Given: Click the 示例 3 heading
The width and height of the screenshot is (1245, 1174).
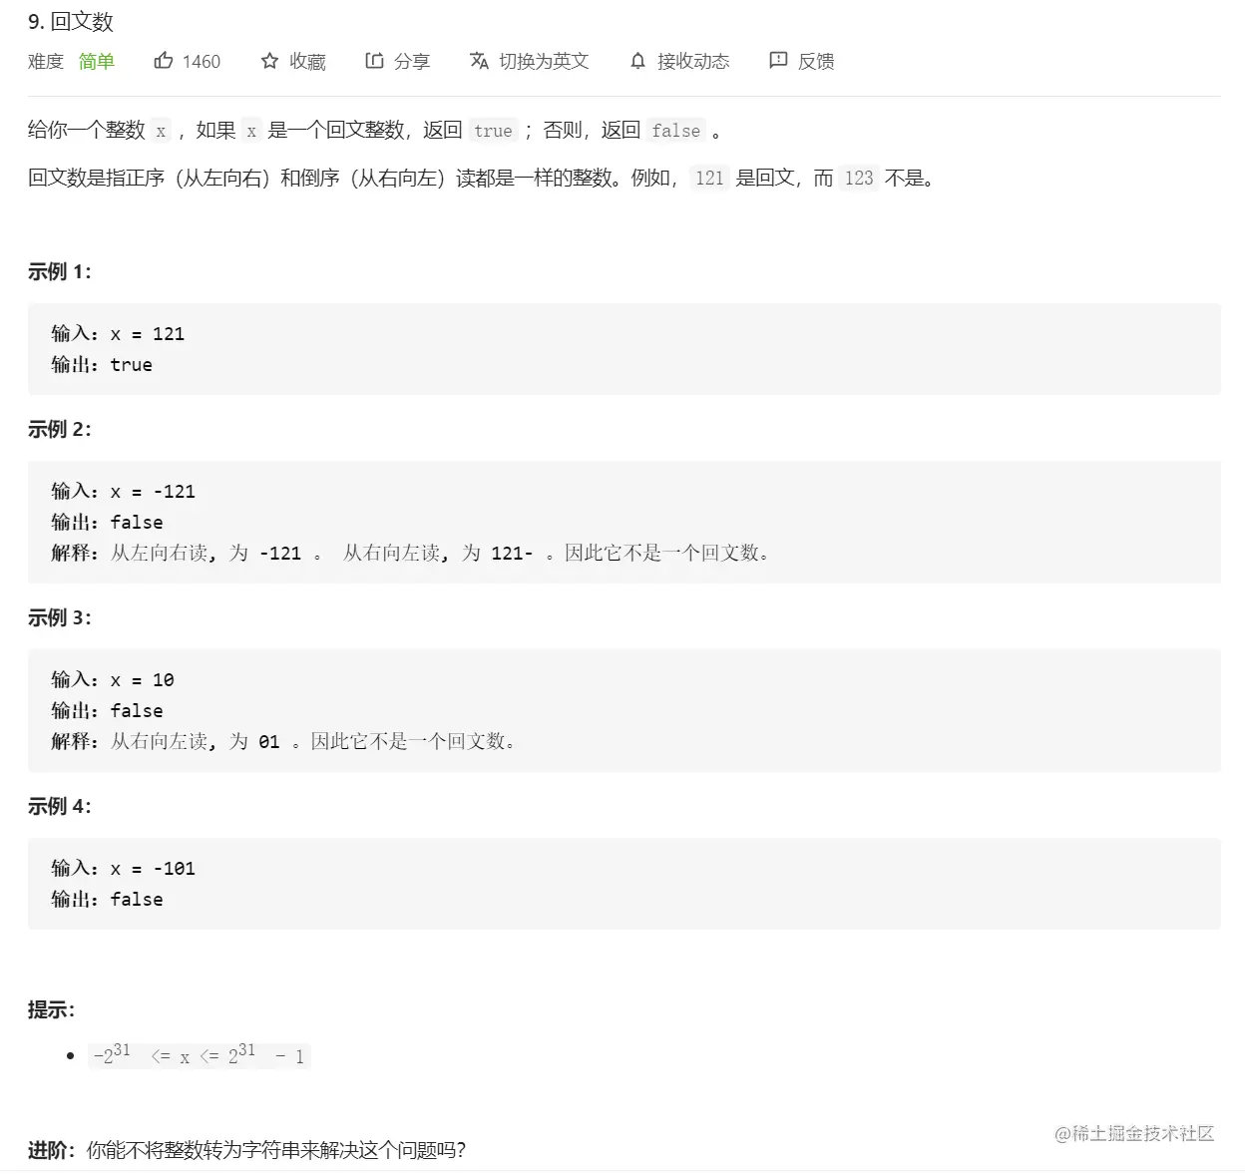Looking at the screenshot, I should (60, 617).
